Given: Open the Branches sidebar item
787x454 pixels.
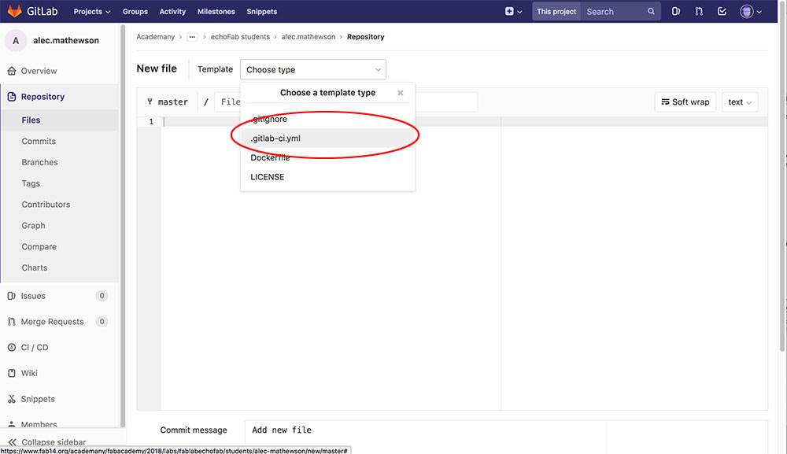Looking at the screenshot, I should coord(60,162).
